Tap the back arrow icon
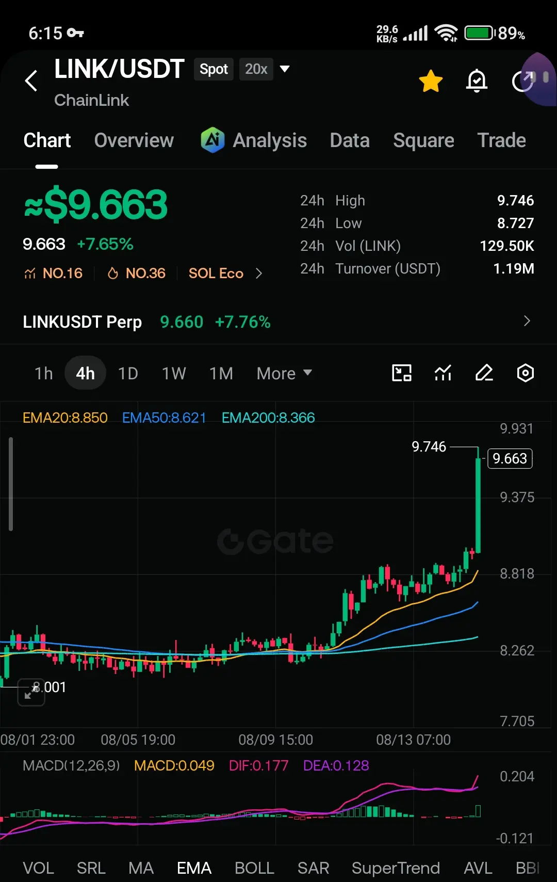 tap(31, 81)
